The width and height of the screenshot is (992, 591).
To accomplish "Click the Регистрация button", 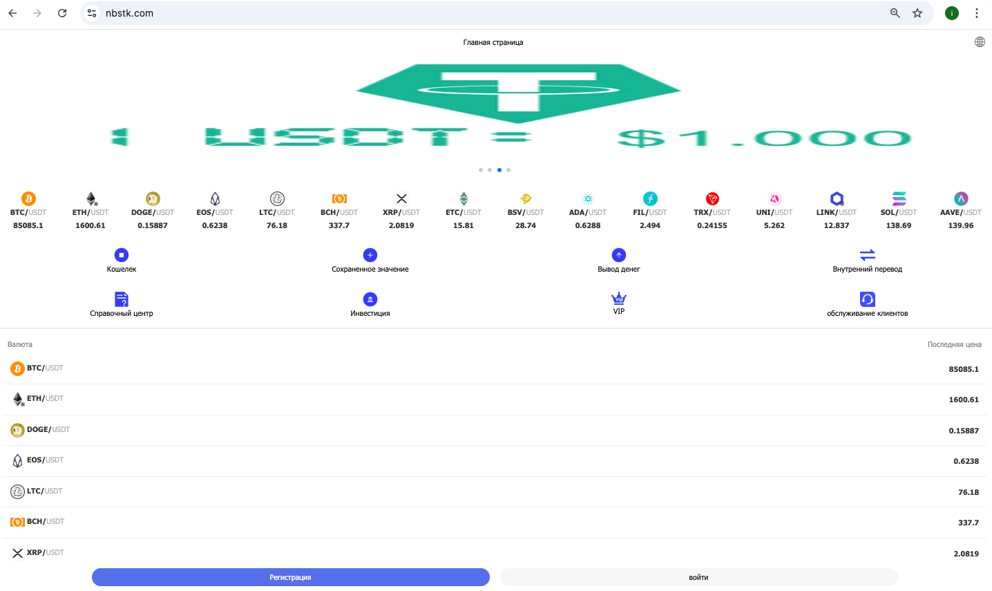I will pyautogui.click(x=291, y=577).
